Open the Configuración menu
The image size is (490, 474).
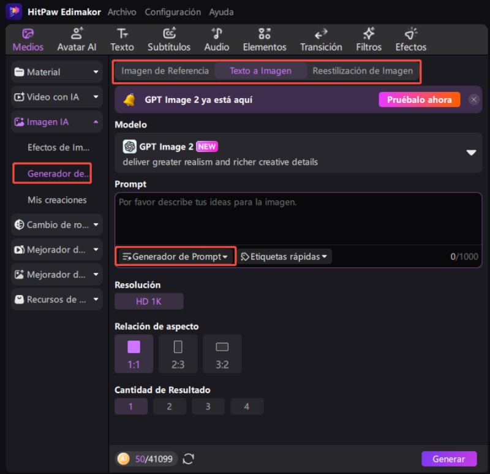[x=173, y=12]
